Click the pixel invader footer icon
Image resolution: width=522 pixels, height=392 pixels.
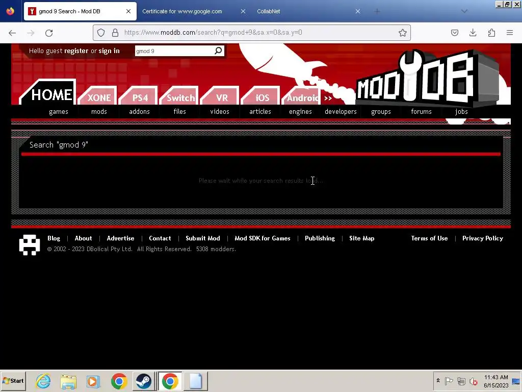pyautogui.click(x=30, y=244)
